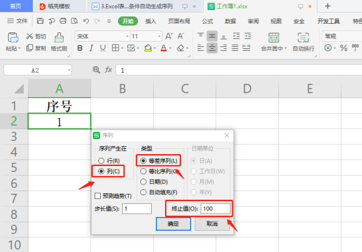This screenshot has width=362, height=252.
Task: Click the 确定 button in dialog
Action: point(173,224)
